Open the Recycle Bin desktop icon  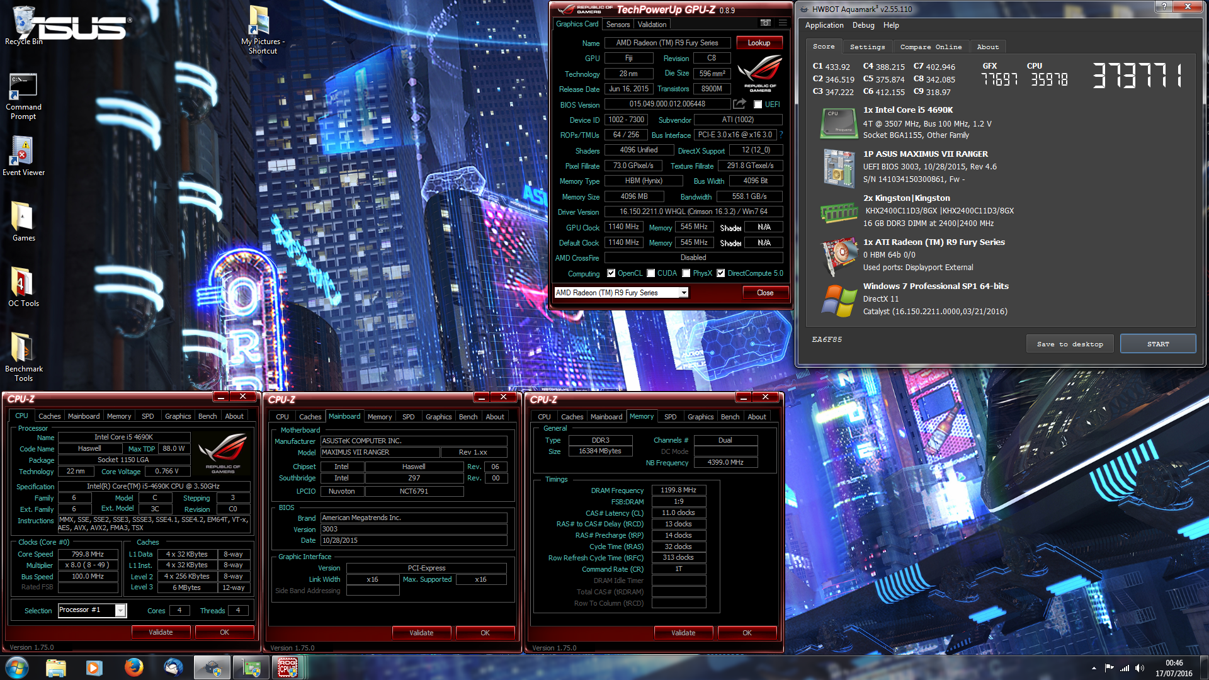tap(23, 25)
